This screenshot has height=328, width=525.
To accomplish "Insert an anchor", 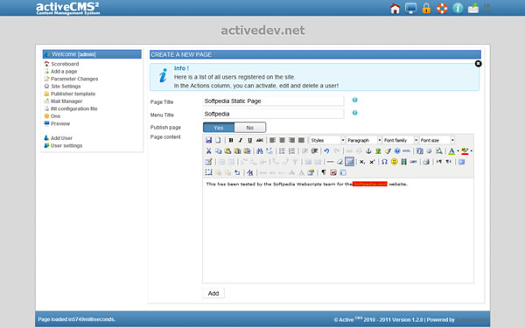I will 368,151.
